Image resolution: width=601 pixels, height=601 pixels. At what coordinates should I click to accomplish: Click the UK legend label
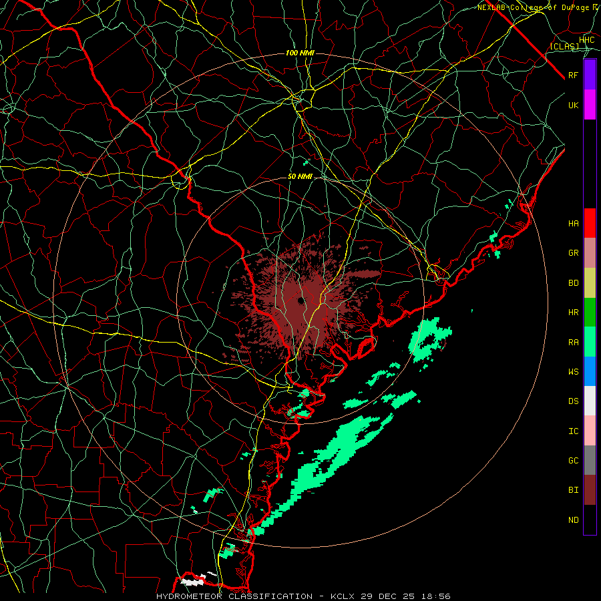(x=574, y=105)
